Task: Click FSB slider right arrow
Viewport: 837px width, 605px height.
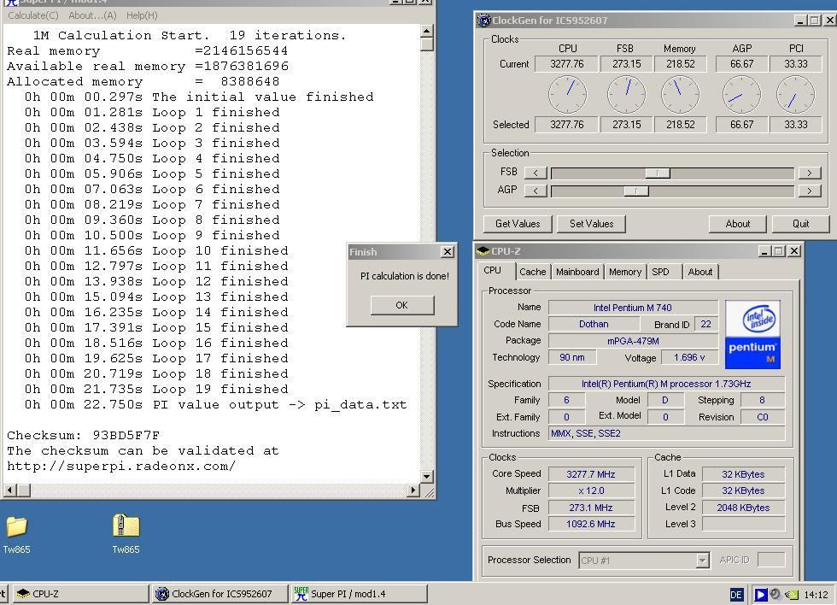Action: 810,173
